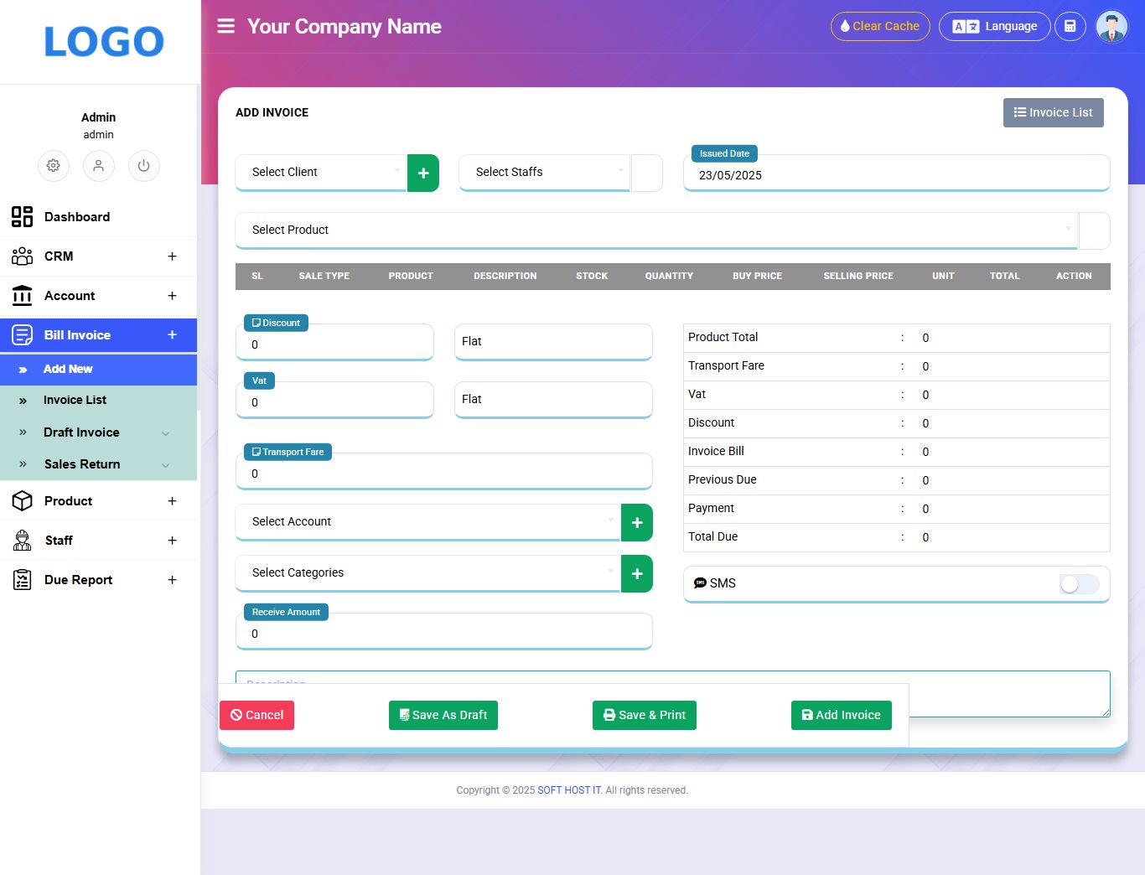Viewport: 1145px width, 875px height.
Task: Click the SELLING PRICE column header
Action: point(858,276)
